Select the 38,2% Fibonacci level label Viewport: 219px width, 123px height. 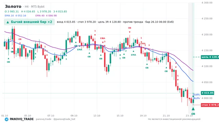(x=196, y=98)
